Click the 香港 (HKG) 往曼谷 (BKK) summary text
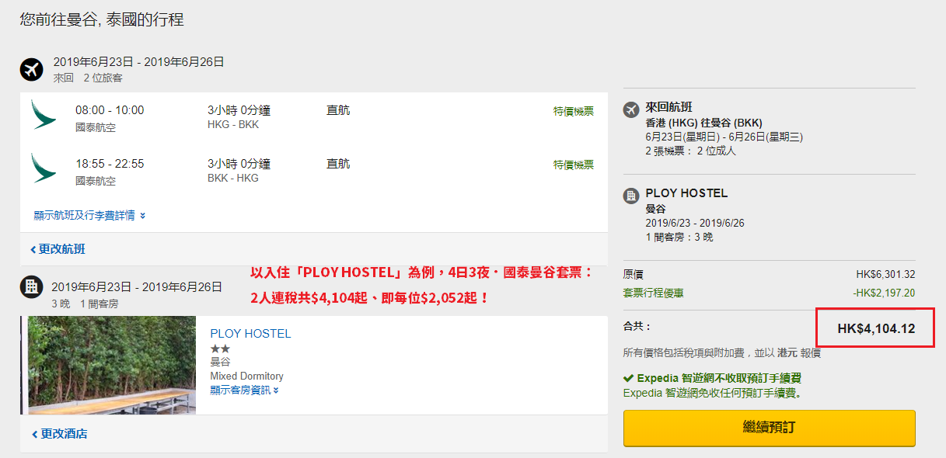Viewport: 946px width, 458px height. point(704,123)
